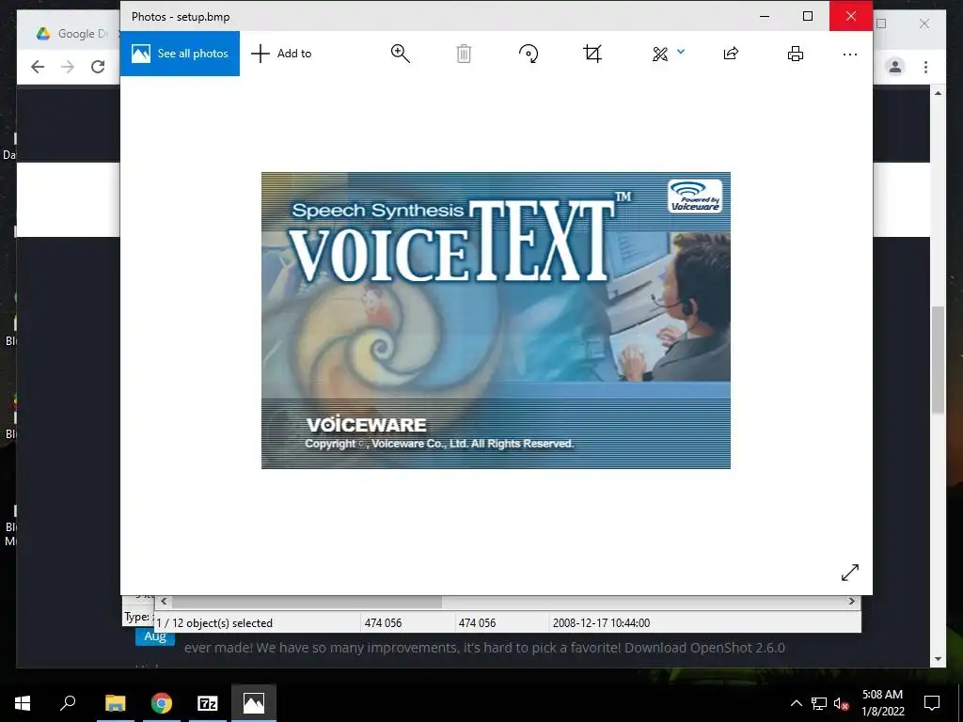The image size is (963, 722).
Task: Click the VoiceText splash image
Action: pos(496,321)
